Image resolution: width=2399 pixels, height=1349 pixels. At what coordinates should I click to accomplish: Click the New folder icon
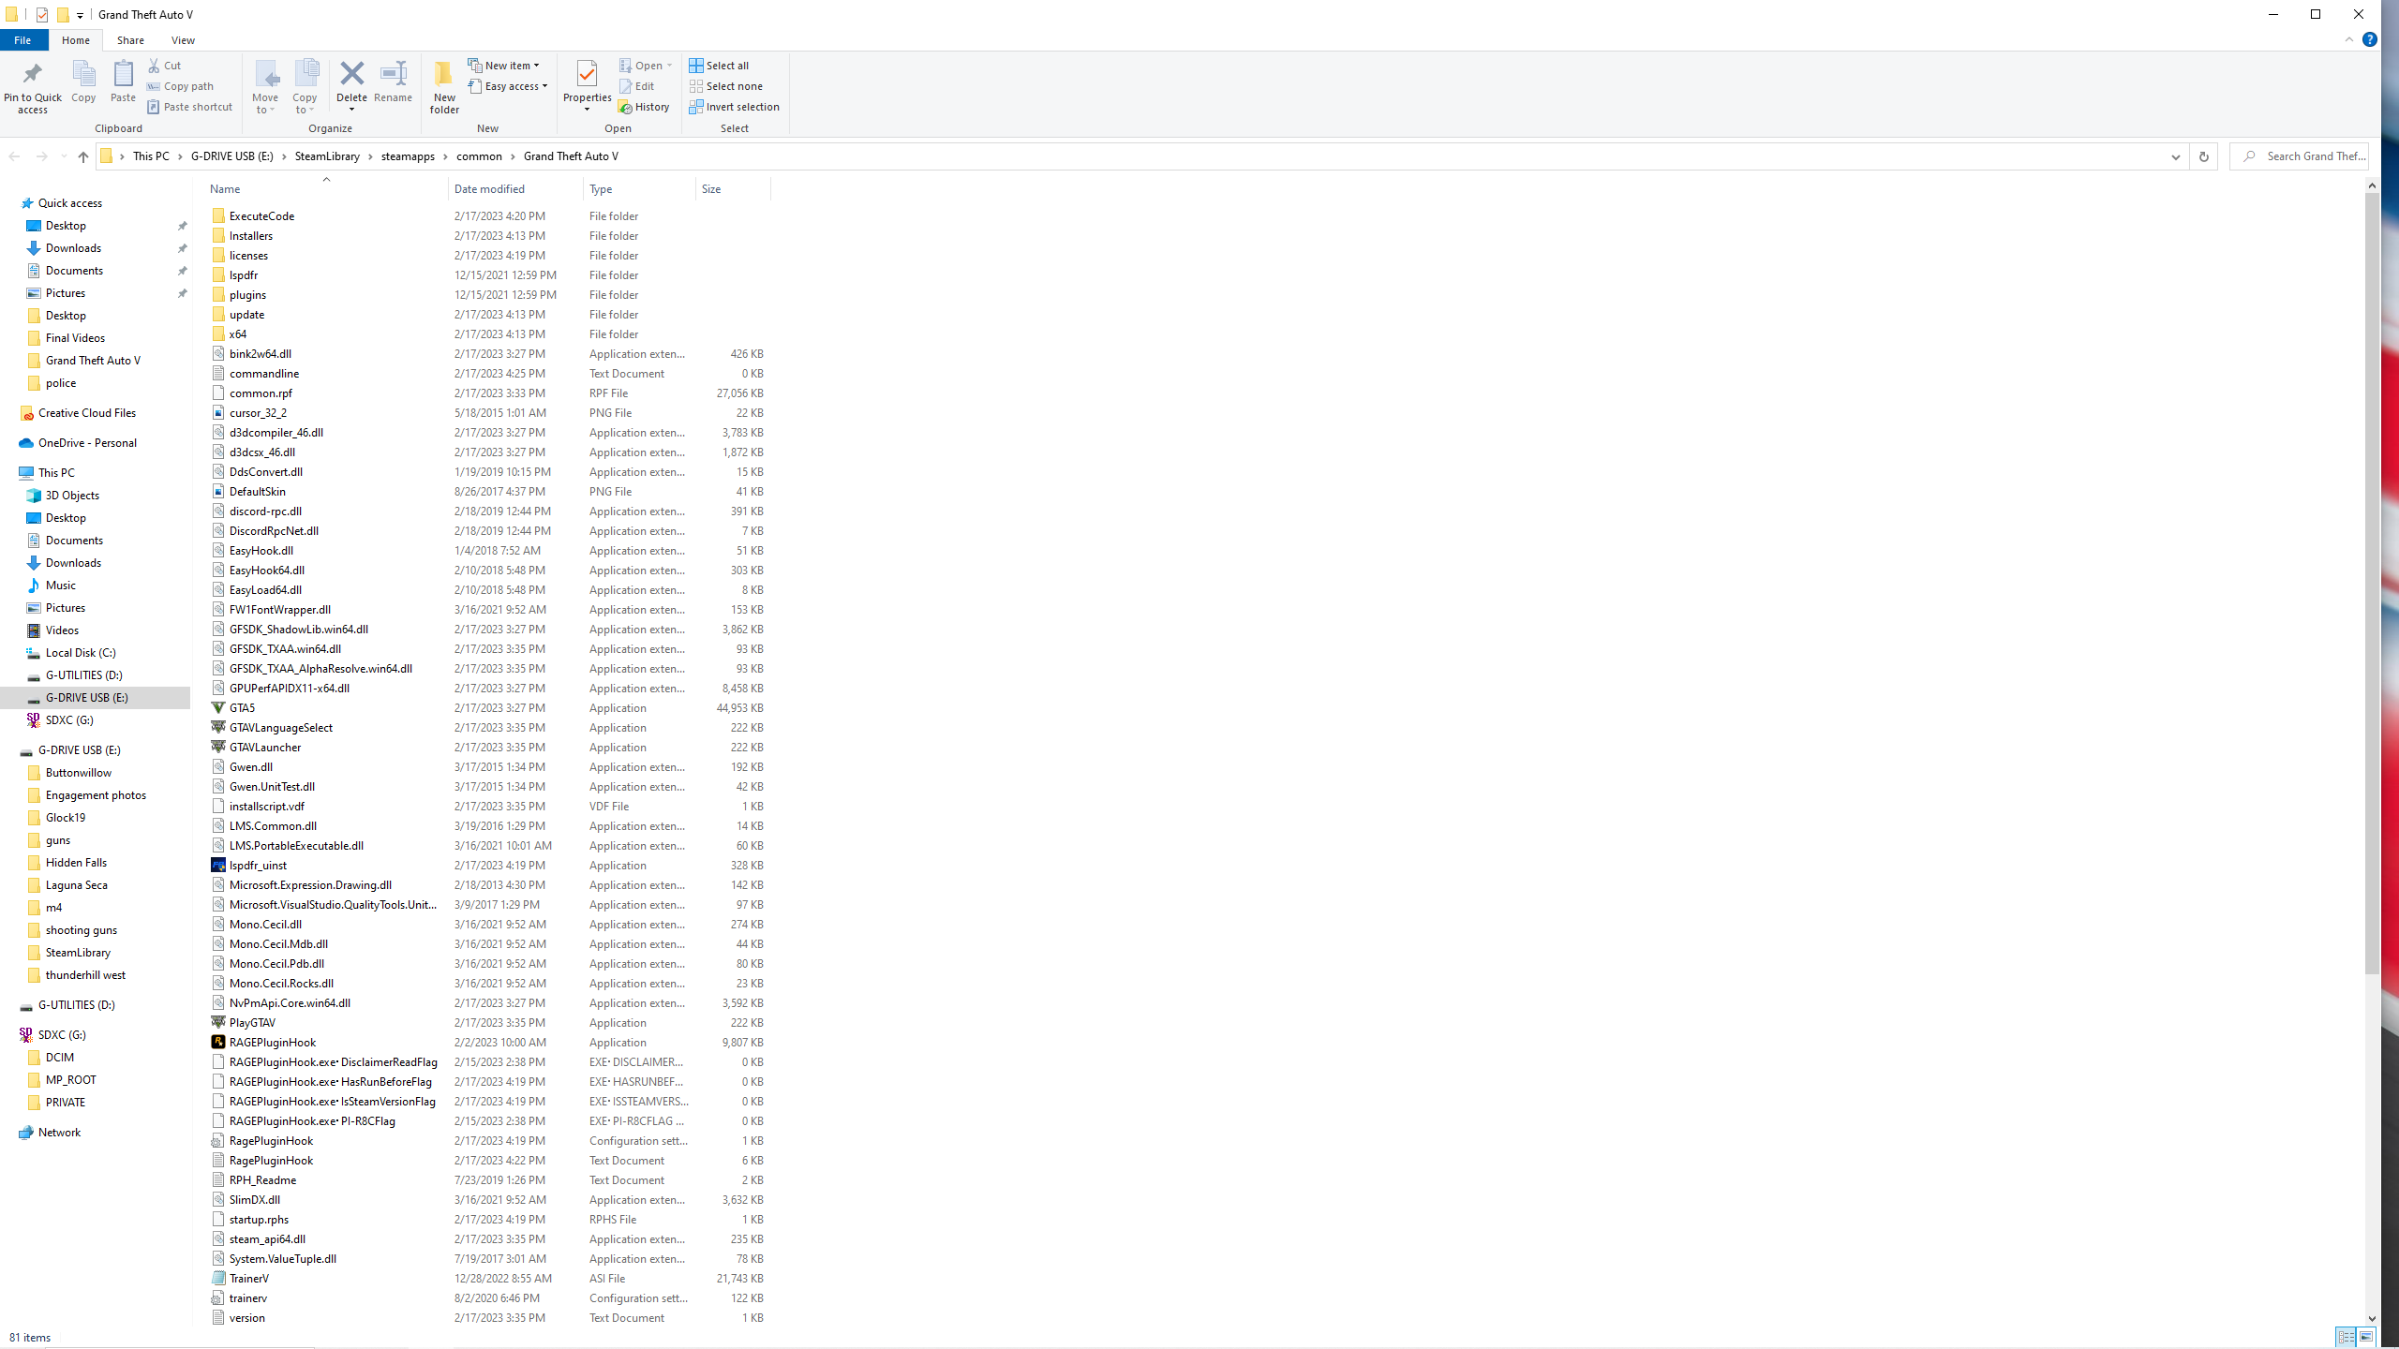444,75
